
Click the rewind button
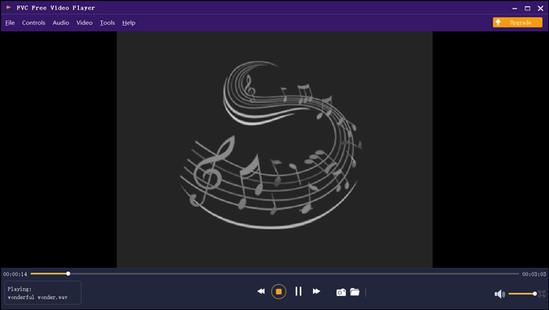click(261, 291)
